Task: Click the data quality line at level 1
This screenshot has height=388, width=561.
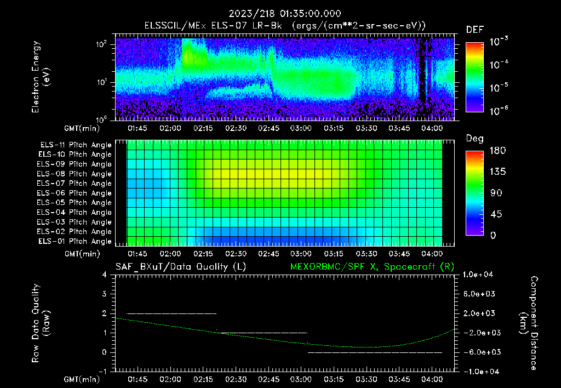Action: tap(262, 333)
